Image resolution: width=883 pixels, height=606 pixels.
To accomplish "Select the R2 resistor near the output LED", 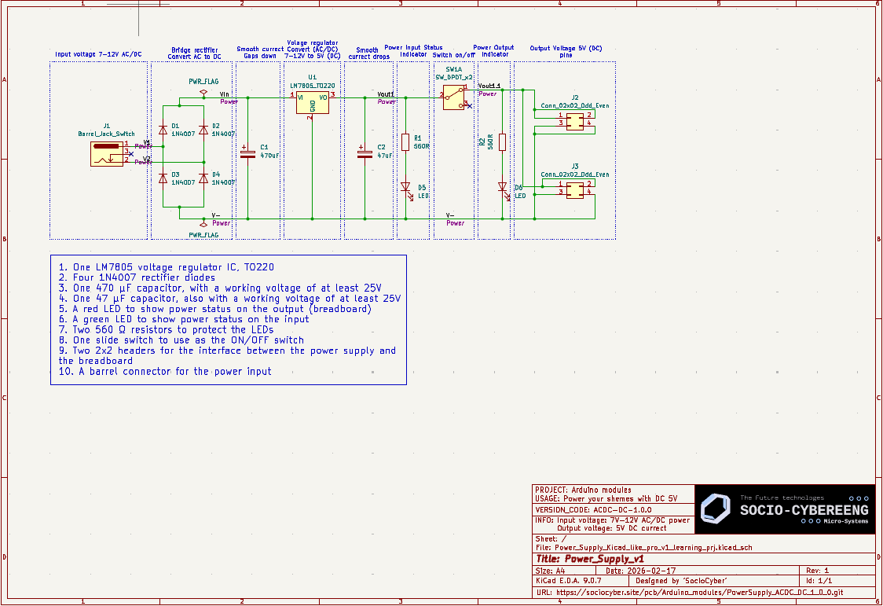I will (502, 142).
